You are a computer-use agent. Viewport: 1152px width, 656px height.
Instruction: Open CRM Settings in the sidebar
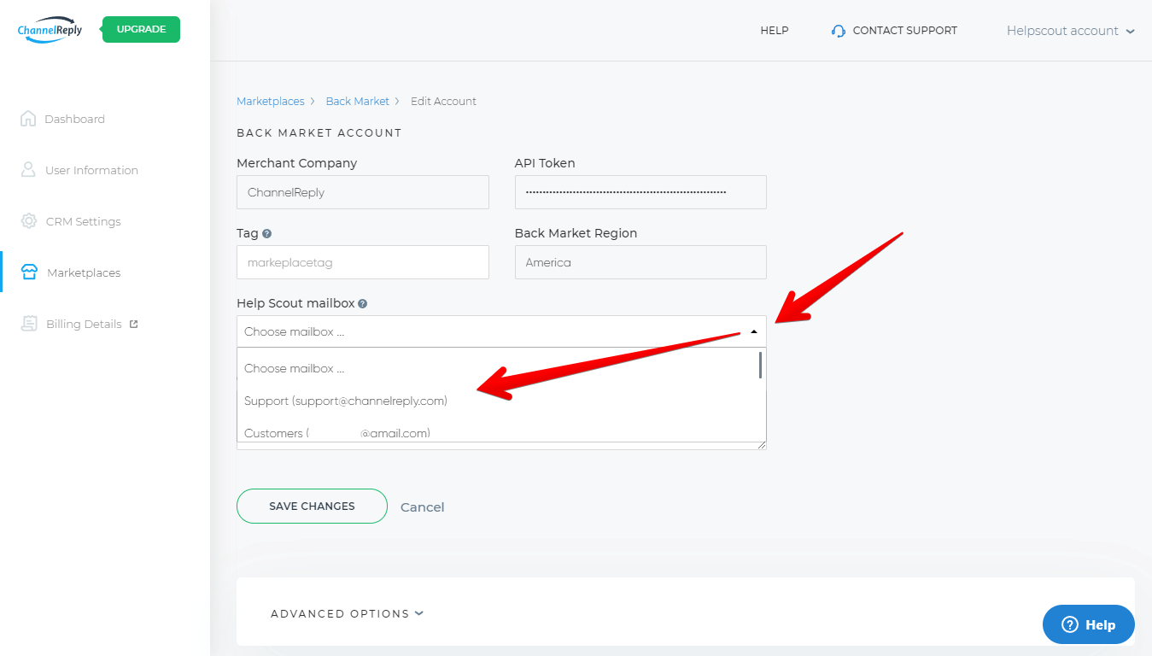tap(83, 221)
